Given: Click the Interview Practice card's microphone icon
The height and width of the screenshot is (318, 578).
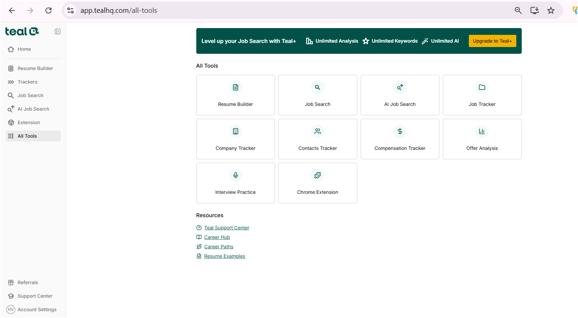Looking at the screenshot, I should tap(236, 175).
